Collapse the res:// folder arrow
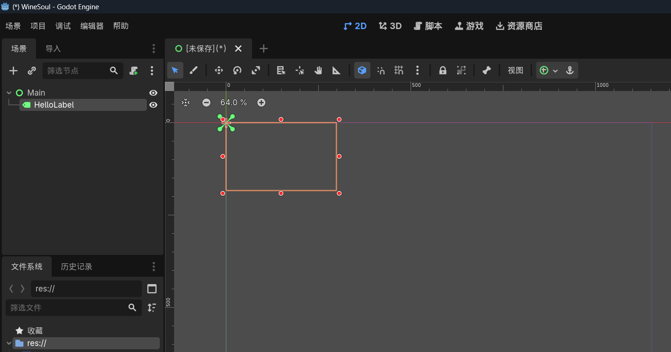 point(9,343)
